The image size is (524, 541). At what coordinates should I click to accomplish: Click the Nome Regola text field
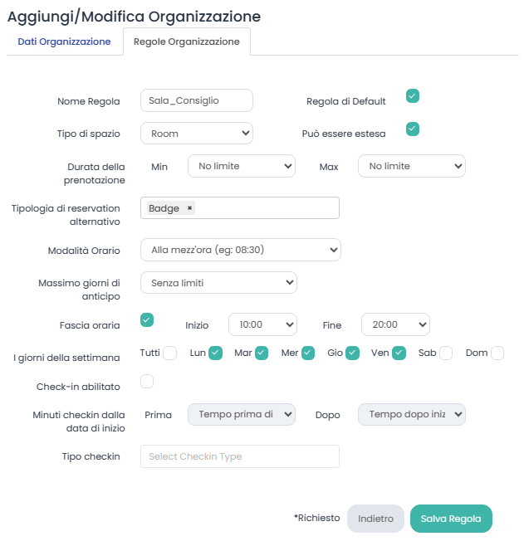[x=197, y=100]
